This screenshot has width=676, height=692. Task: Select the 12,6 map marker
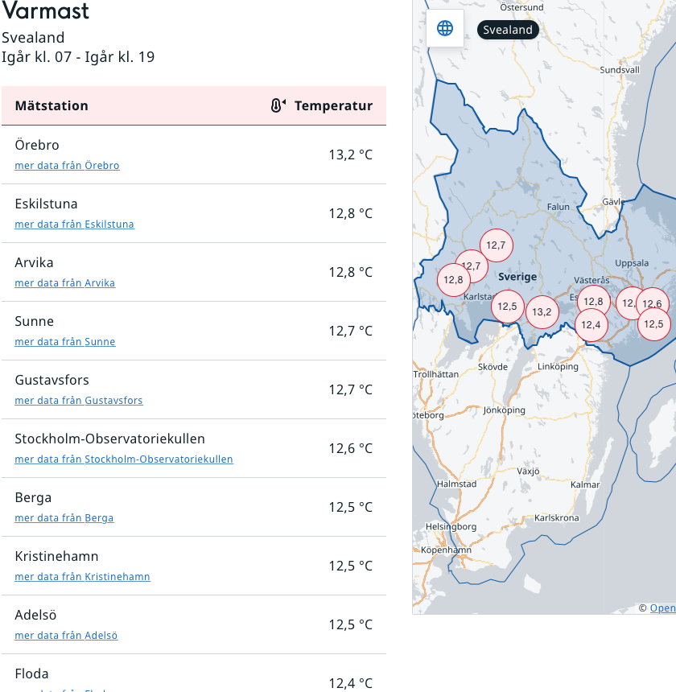(653, 303)
